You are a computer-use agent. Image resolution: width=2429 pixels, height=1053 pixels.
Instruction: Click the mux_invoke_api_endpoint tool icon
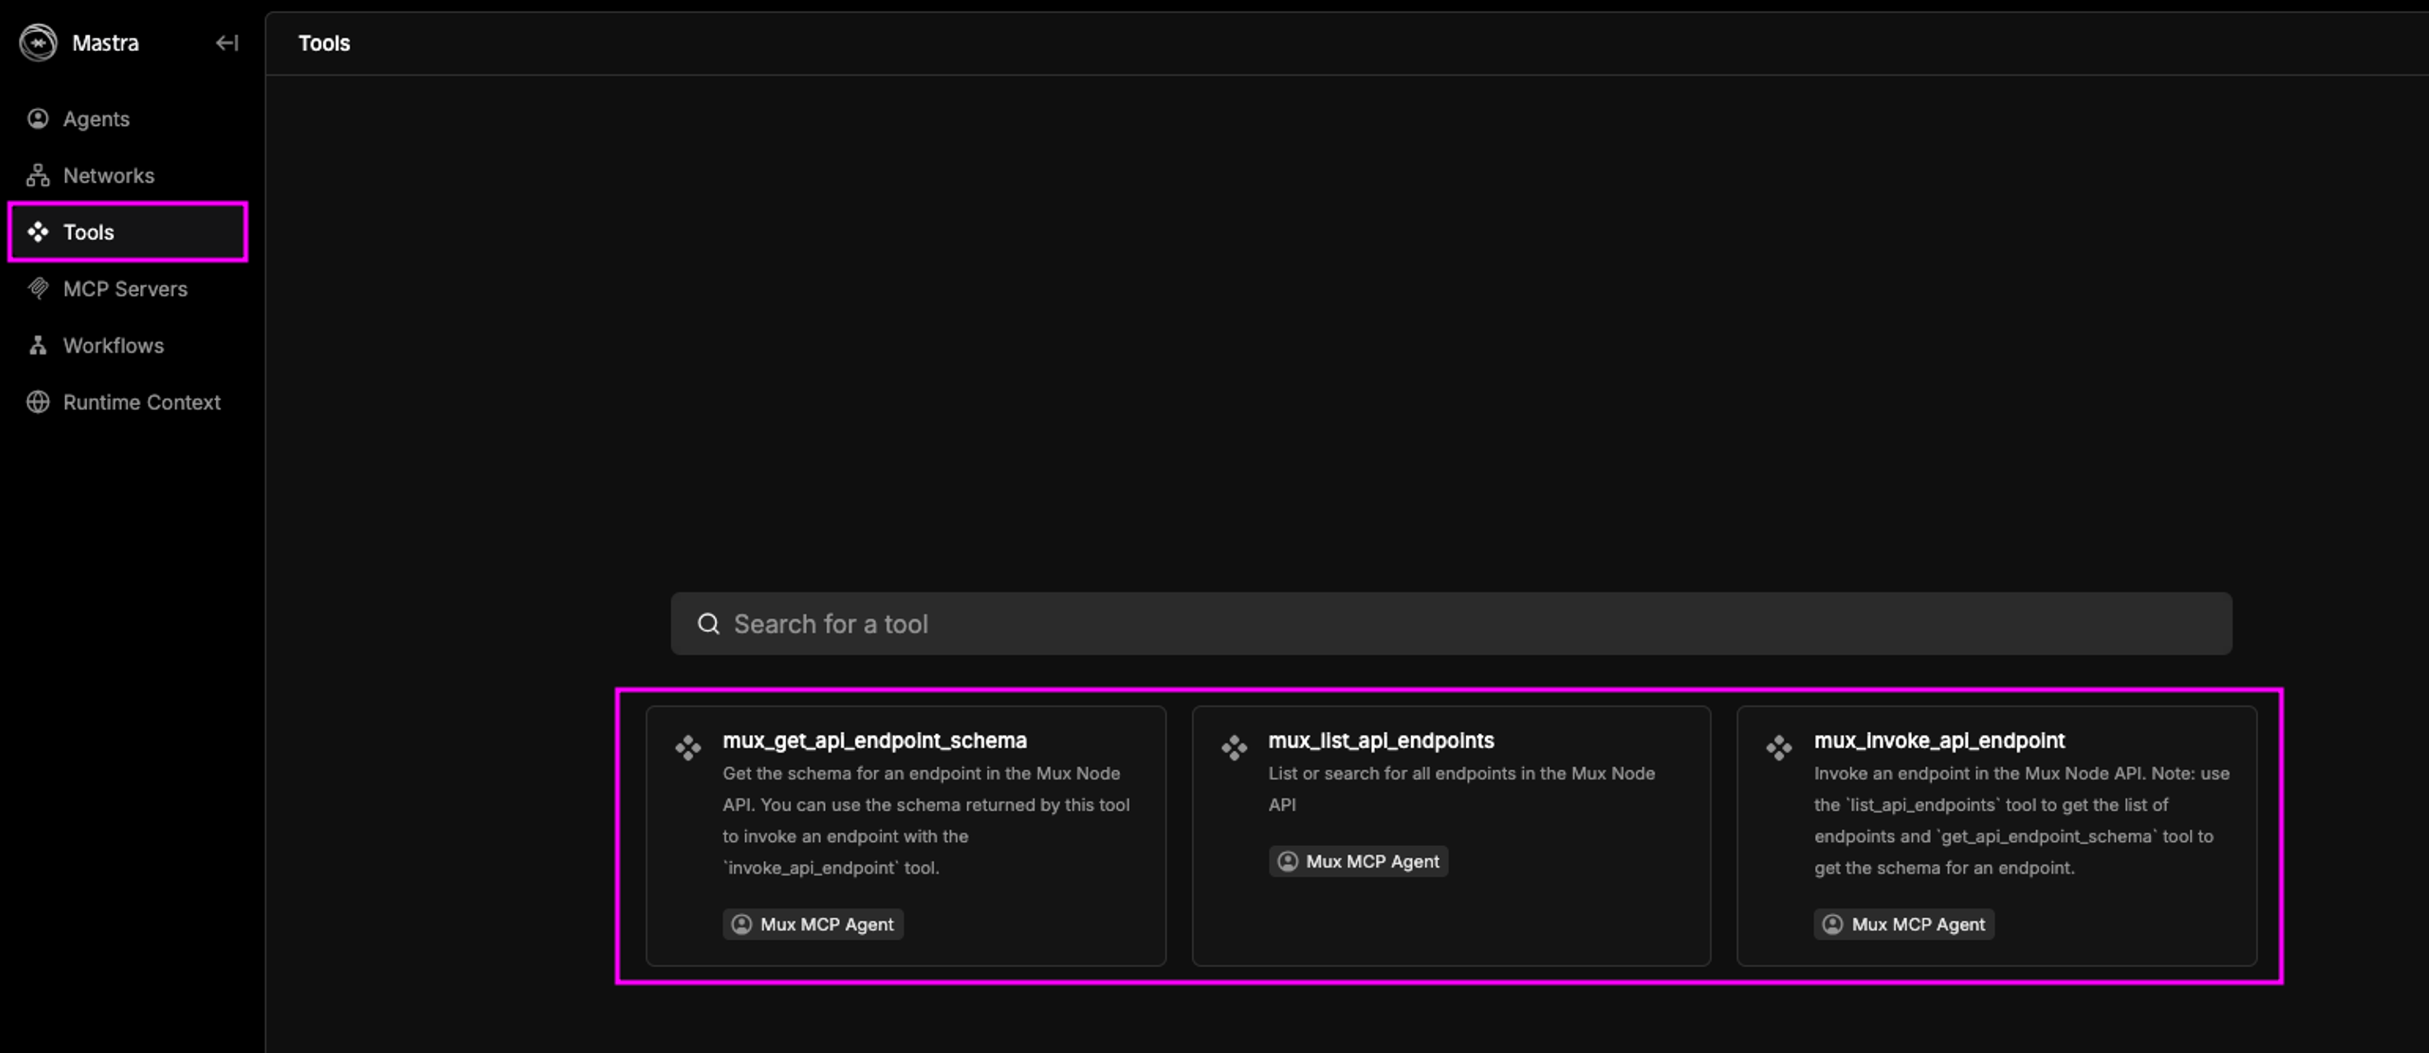pos(1778,748)
